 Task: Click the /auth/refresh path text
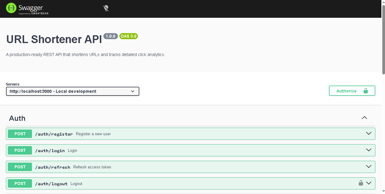click(53, 167)
